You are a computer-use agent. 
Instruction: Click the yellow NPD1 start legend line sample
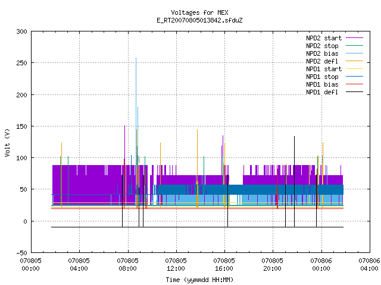(x=355, y=69)
